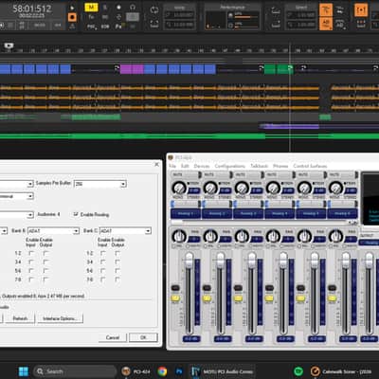Screen dimensions: 379x379
Task: Click the orange record button in transport
Action: (x=72, y=17)
